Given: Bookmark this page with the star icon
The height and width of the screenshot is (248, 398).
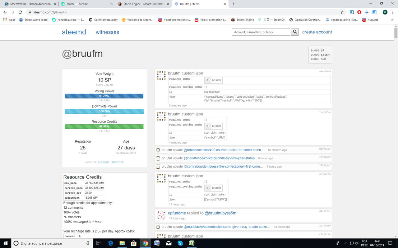Looking at the screenshot, I should click(x=342, y=12).
